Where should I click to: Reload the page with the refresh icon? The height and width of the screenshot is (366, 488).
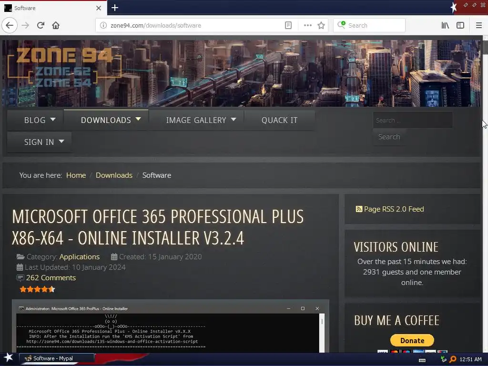41,25
